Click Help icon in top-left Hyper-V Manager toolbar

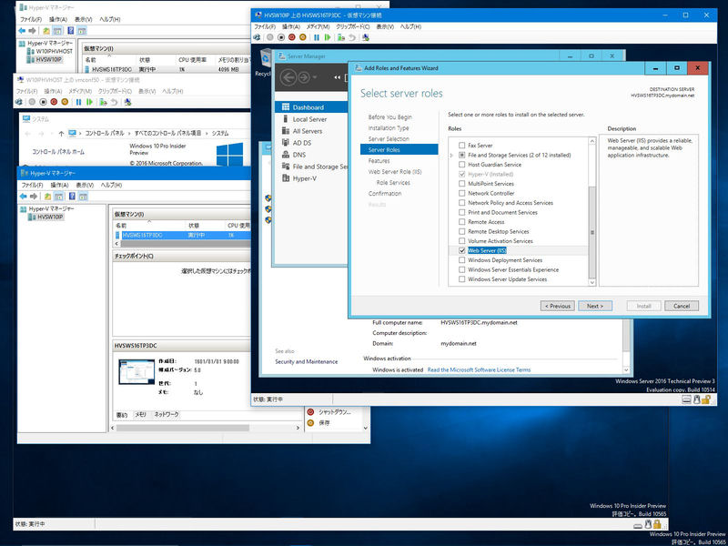click(x=71, y=31)
